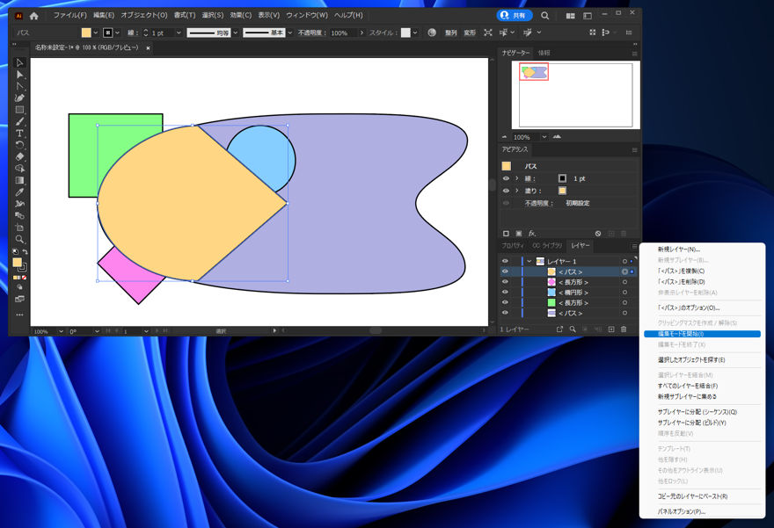Activate the Eraser tool

point(19,156)
